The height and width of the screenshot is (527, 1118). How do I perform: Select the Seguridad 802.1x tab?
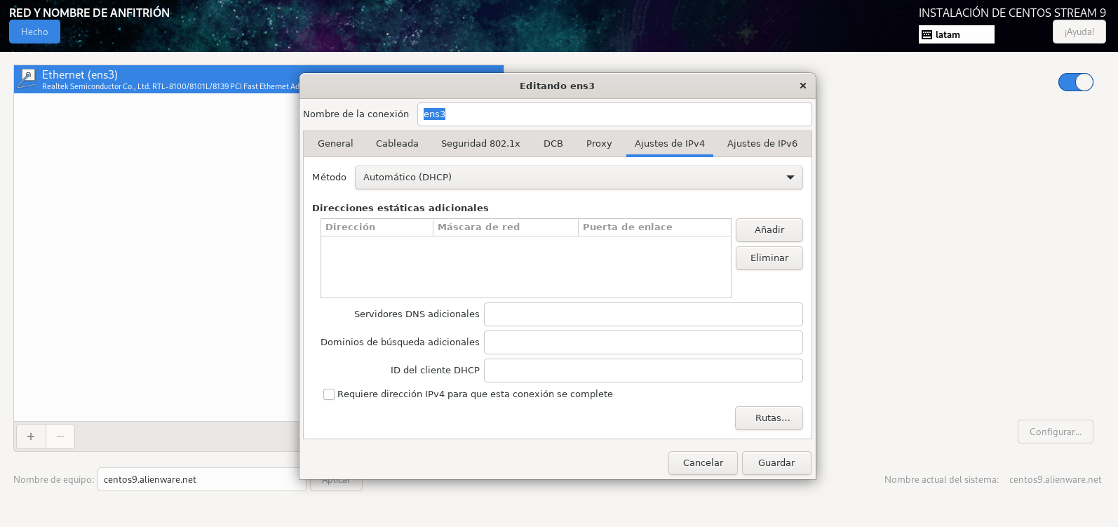click(x=480, y=144)
